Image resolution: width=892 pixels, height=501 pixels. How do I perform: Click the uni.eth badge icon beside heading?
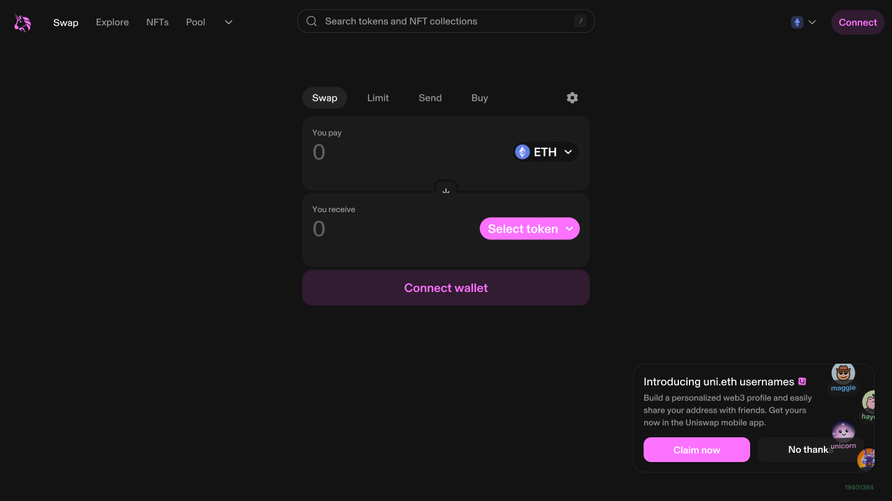[x=802, y=382]
